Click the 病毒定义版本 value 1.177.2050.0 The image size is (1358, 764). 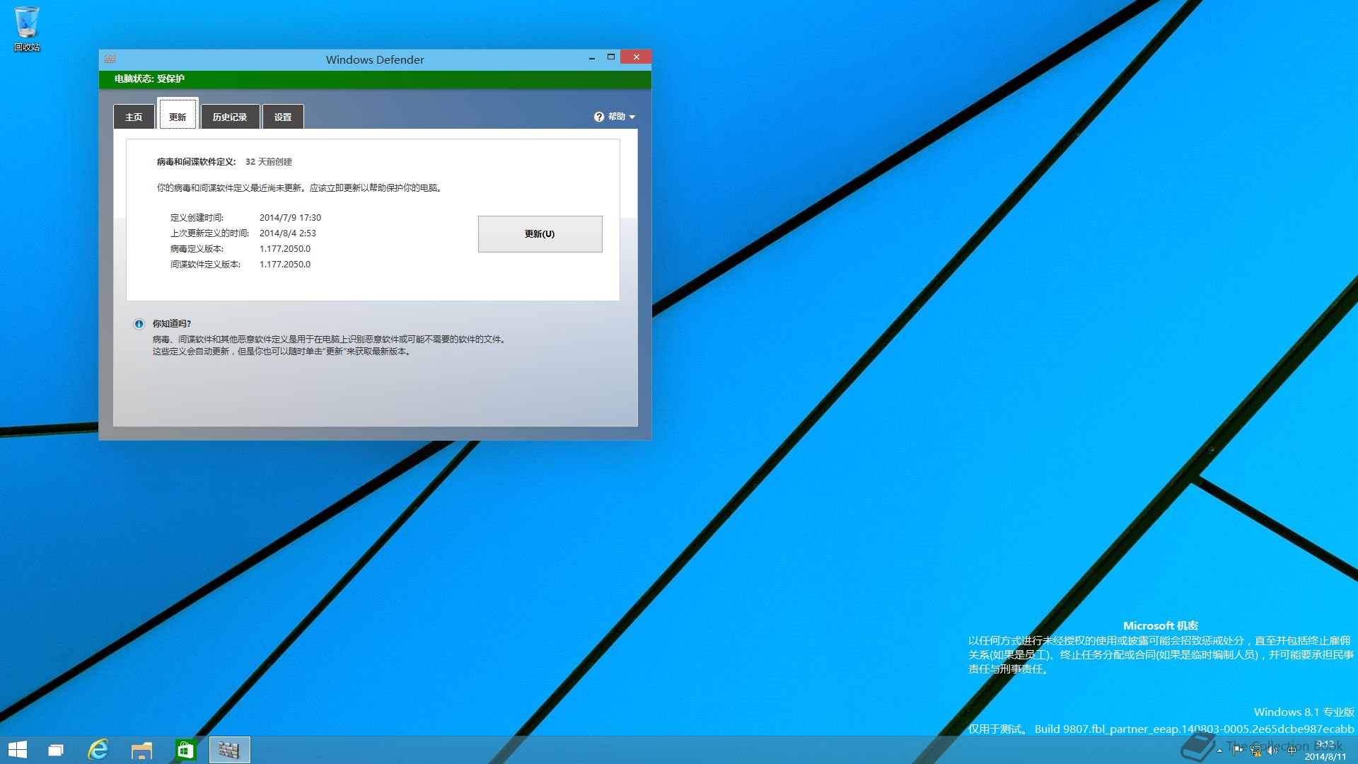pos(285,249)
